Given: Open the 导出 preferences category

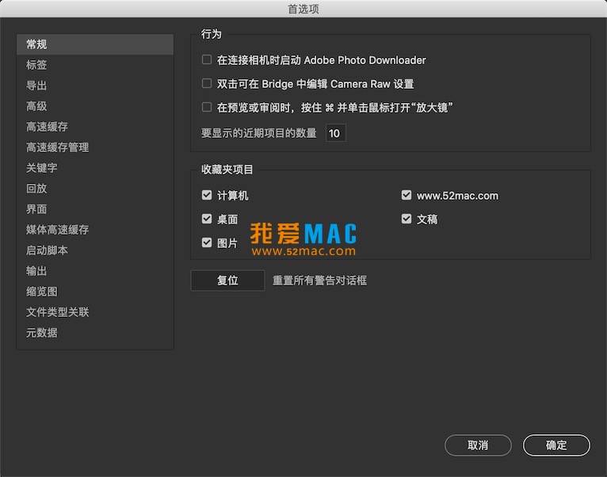Looking at the screenshot, I should [95, 86].
